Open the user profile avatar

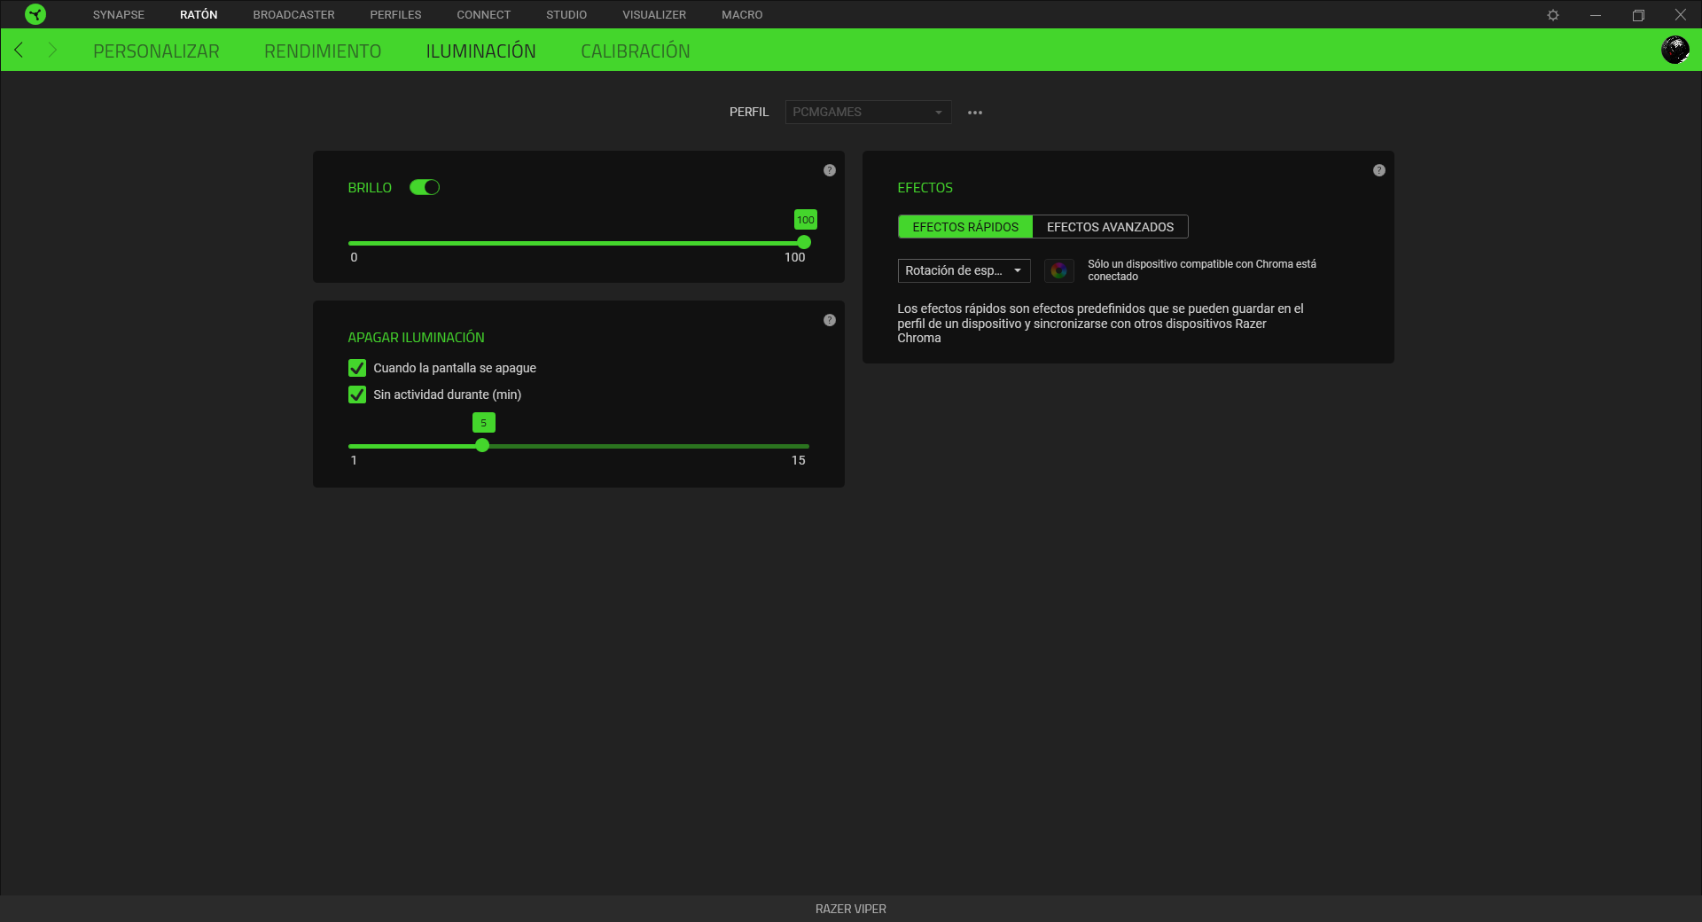[1675, 50]
